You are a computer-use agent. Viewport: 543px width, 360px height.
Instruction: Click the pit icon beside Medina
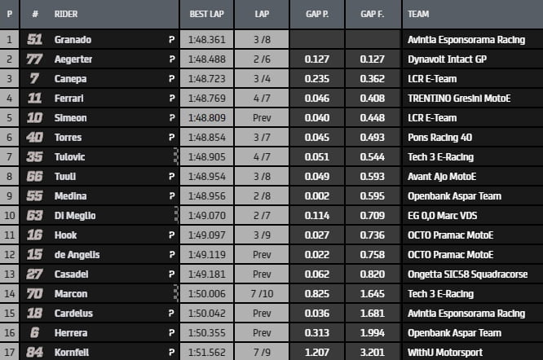[x=171, y=195]
